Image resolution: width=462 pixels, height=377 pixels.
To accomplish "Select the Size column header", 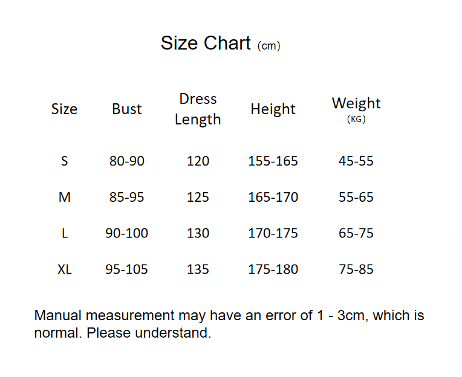I will point(64,109).
